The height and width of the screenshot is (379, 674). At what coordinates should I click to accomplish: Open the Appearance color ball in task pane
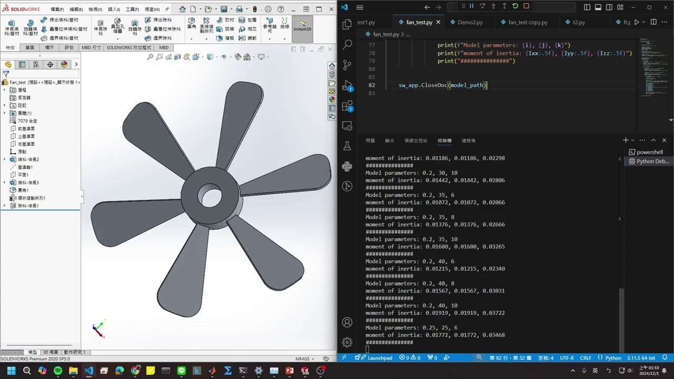point(332,99)
